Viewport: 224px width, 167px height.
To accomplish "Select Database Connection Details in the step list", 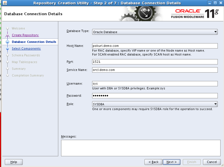I will pyautogui.click(x=34, y=42).
